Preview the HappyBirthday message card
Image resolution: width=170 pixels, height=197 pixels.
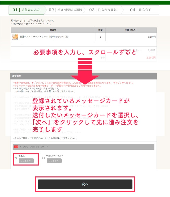(54, 161)
